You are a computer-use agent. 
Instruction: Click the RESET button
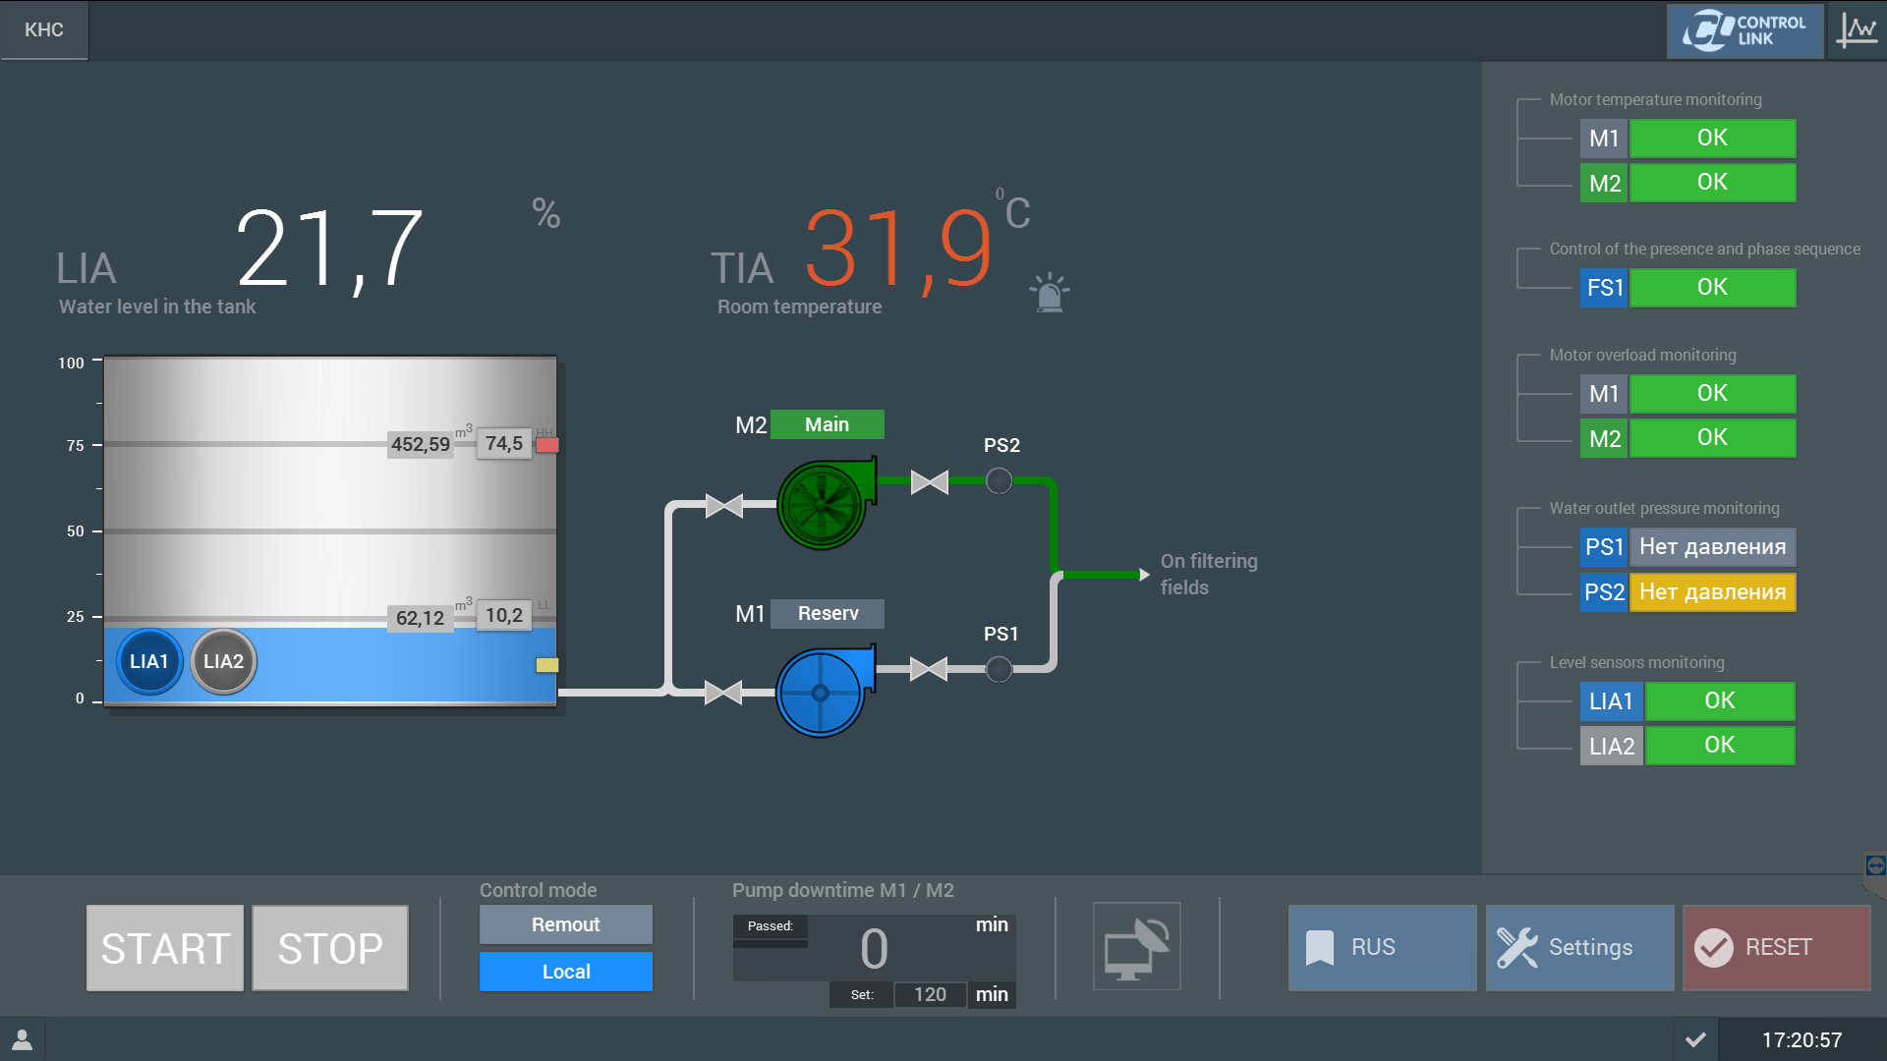(x=1777, y=948)
